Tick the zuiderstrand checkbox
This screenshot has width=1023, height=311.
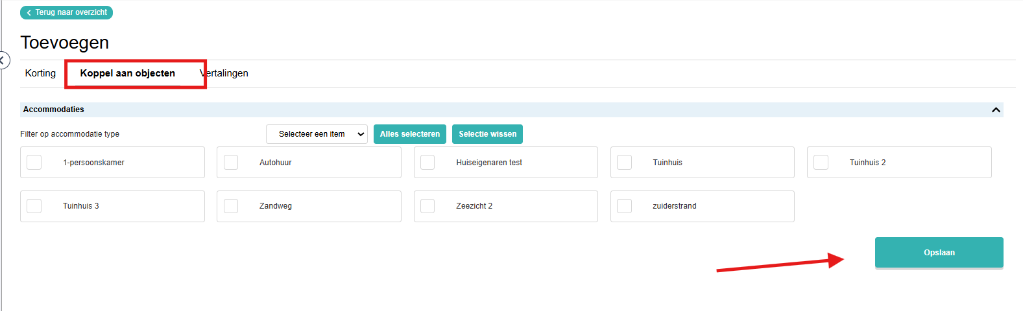click(x=624, y=206)
